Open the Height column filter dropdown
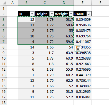Screen dimensions: 109x105 52,14
